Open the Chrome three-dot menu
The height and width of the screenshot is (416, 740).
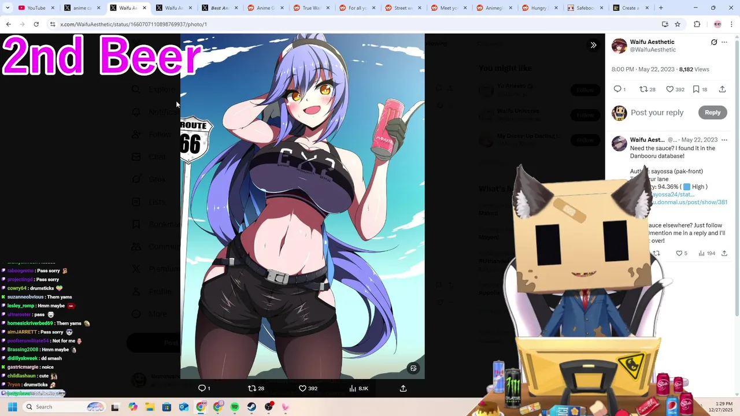[x=732, y=24]
